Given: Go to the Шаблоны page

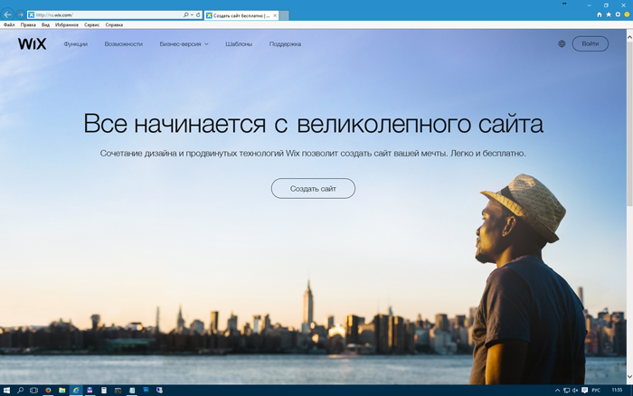Looking at the screenshot, I should (x=239, y=44).
